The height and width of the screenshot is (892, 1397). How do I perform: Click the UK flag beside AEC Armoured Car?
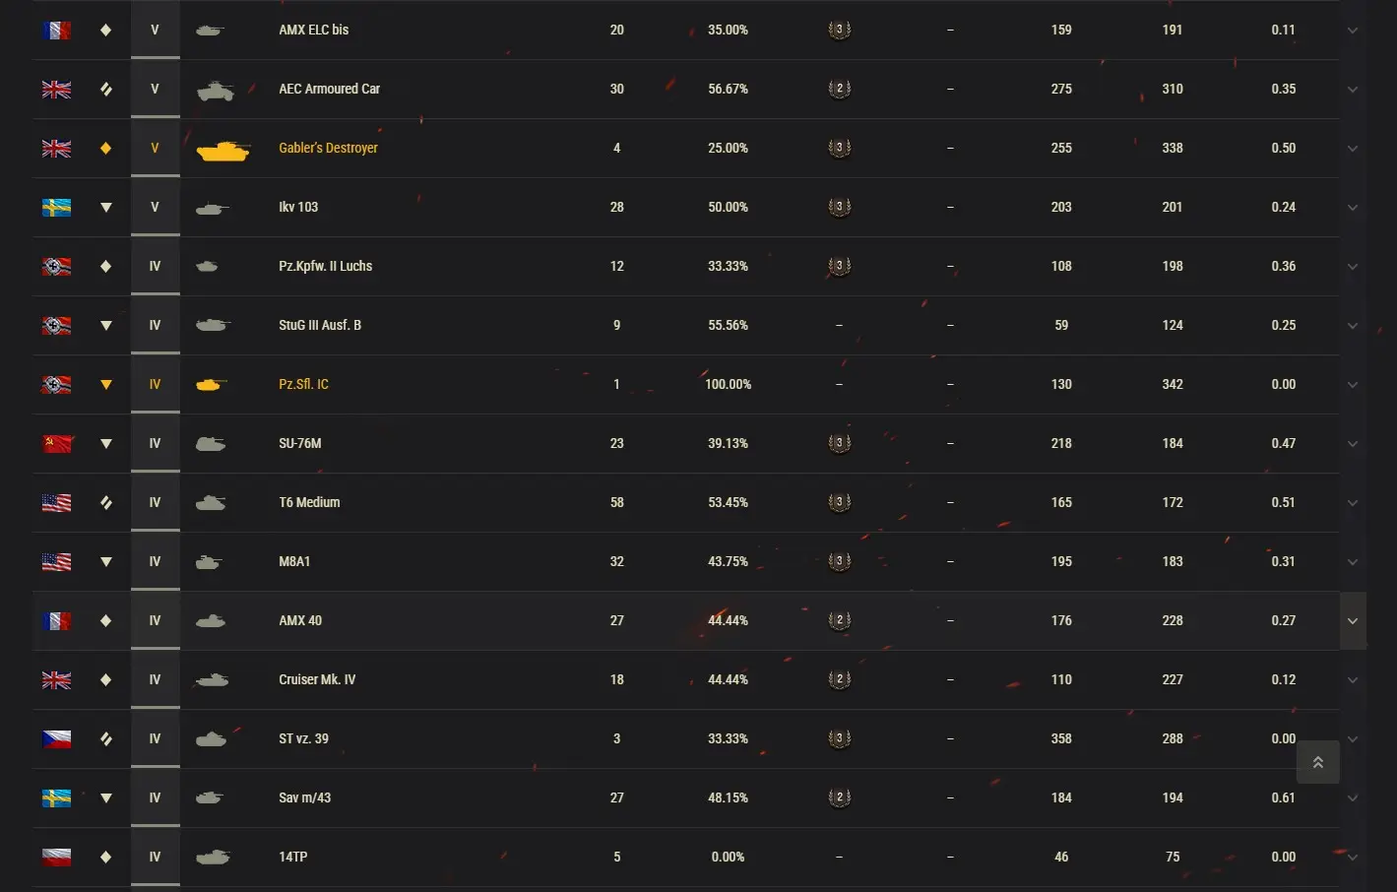click(56, 90)
